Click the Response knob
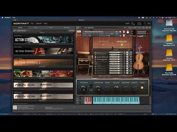This screenshot has width=177, height=132. (x=125, y=88)
